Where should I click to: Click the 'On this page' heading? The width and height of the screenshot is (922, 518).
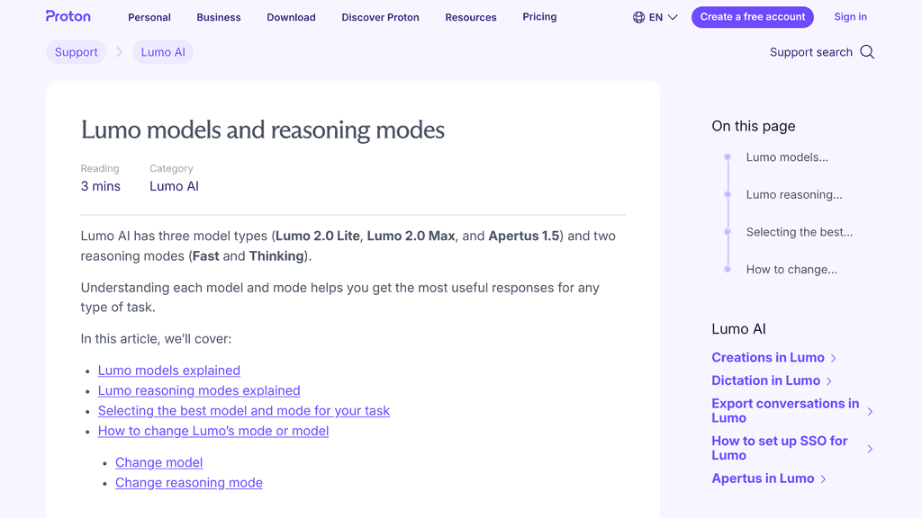pyautogui.click(x=754, y=126)
